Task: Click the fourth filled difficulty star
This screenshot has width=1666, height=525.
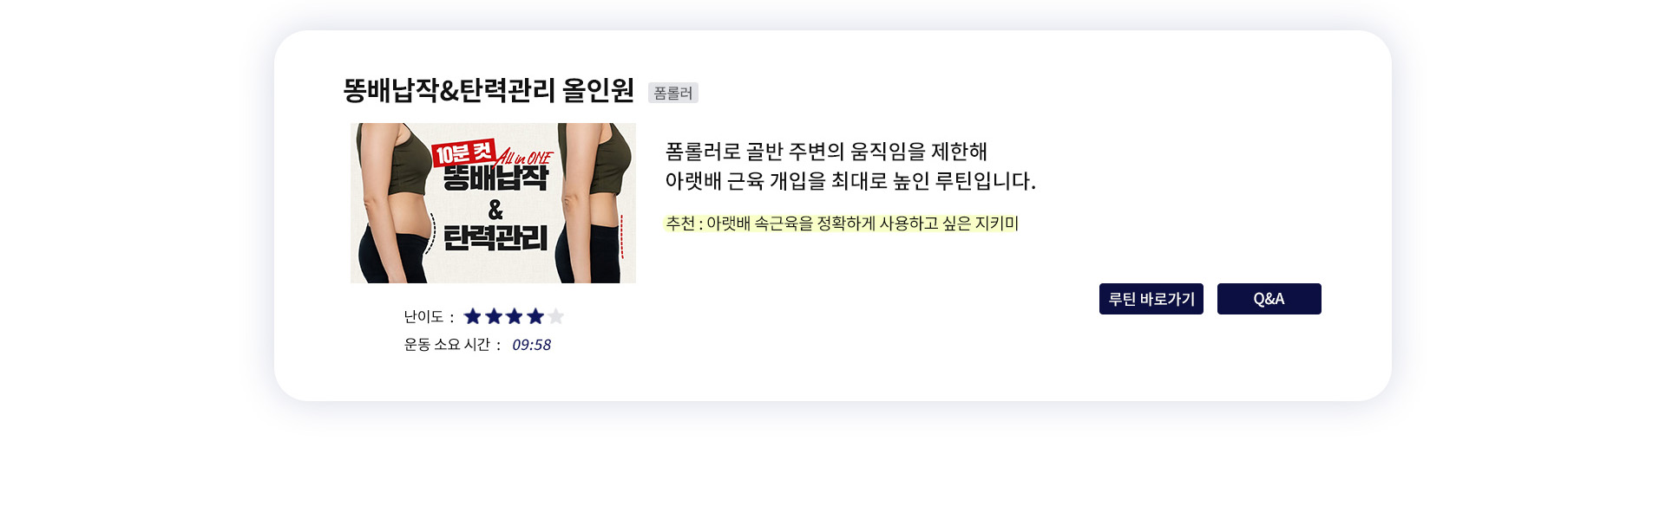Action: (x=535, y=316)
